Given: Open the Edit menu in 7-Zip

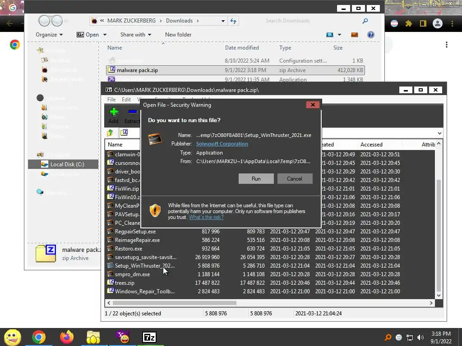Looking at the screenshot, I should (x=126, y=100).
